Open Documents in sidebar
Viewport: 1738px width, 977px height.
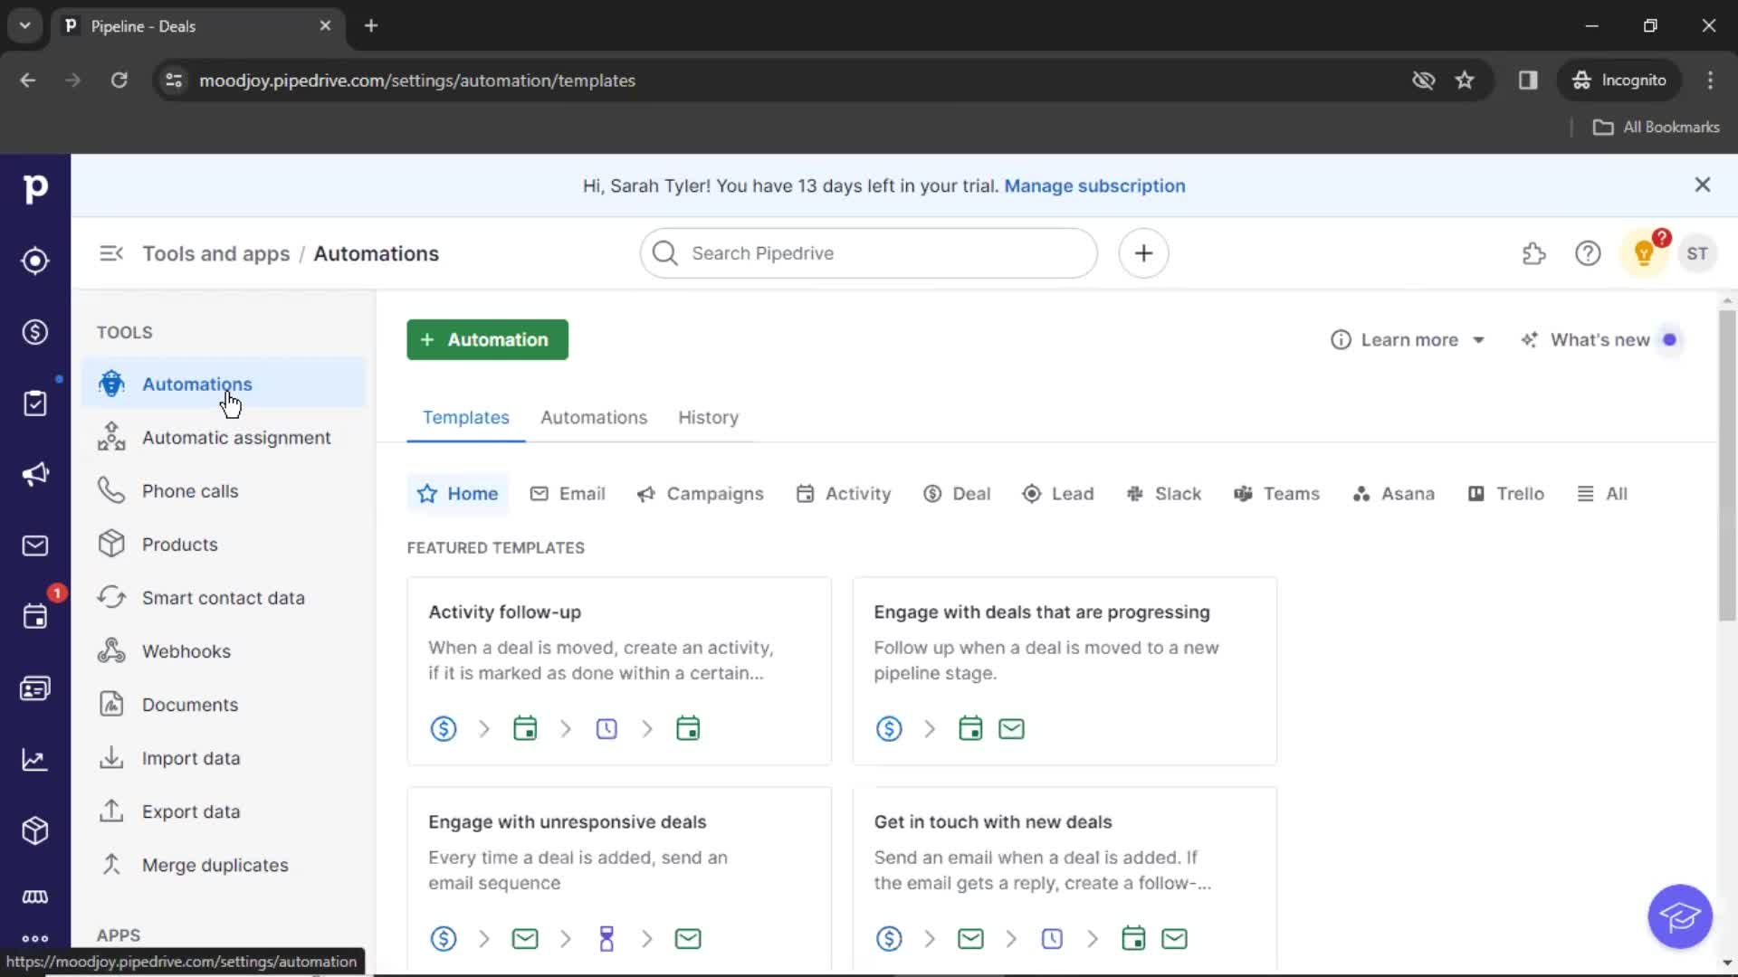[223, 705]
